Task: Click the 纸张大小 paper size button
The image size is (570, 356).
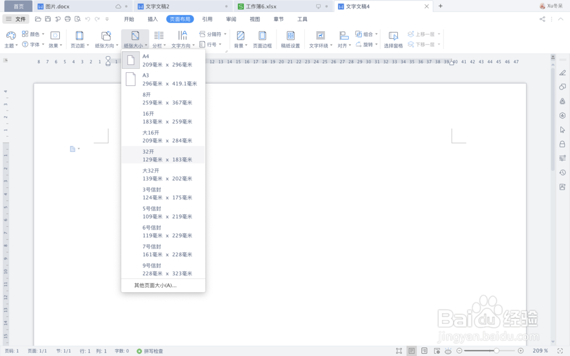Action: (x=135, y=39)
